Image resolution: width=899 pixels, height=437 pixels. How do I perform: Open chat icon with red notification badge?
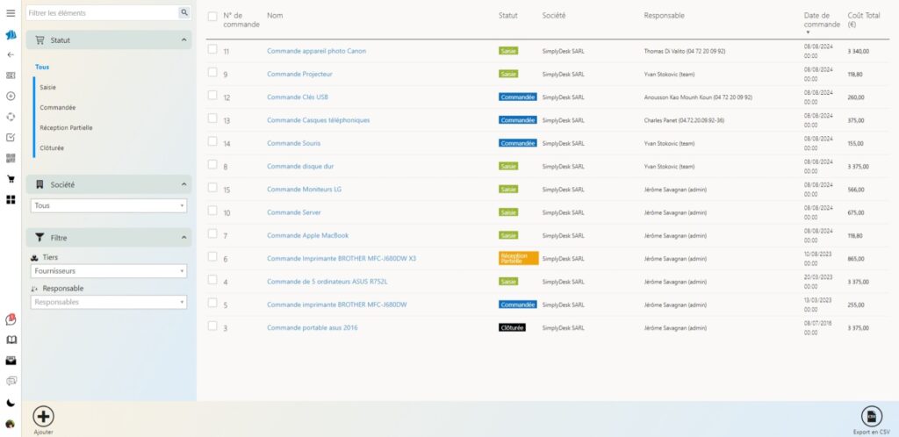pos(11,319)
